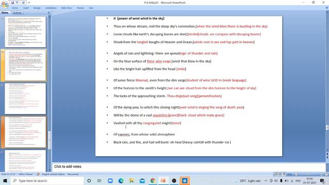This screenshot has height=185, width=329.
Task: Open the Slide Show ribbon tab
Action: (66, 8)
